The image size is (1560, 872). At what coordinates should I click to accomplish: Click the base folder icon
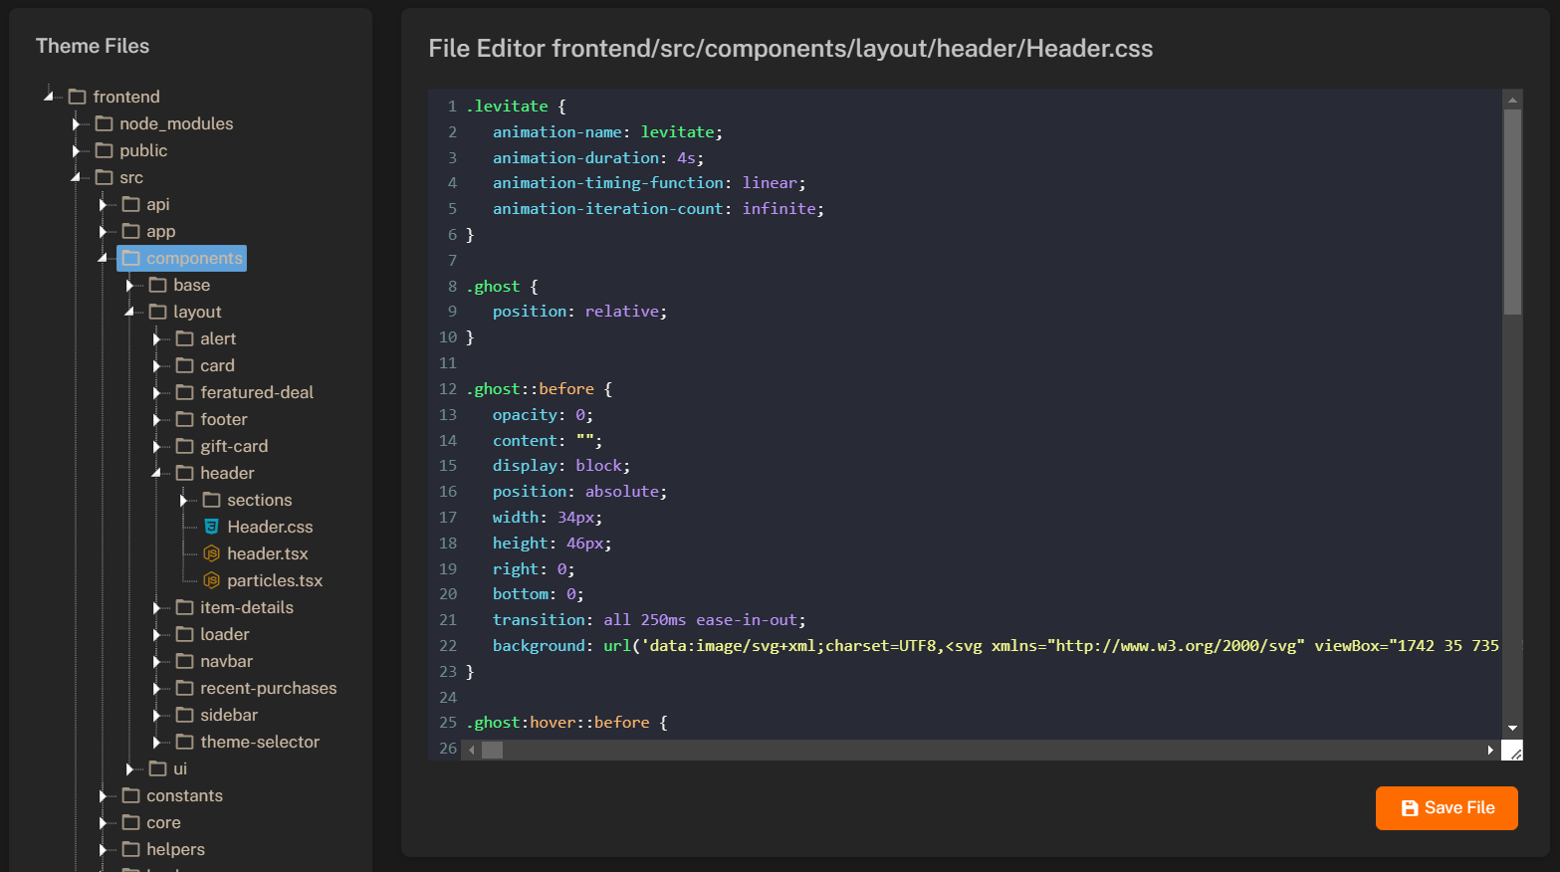click(157, 285)
